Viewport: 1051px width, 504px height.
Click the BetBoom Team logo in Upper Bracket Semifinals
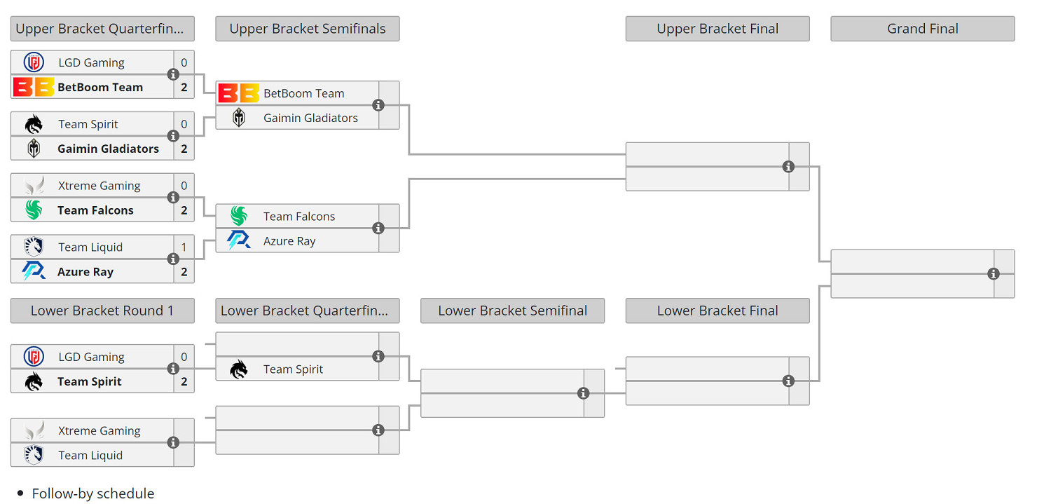pyautogui.click(x=238, y=93)
